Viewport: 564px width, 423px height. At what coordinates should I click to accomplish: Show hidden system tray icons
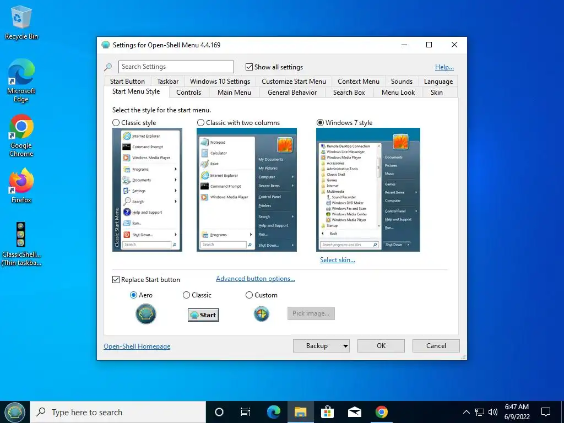click(x=466, y=412)
